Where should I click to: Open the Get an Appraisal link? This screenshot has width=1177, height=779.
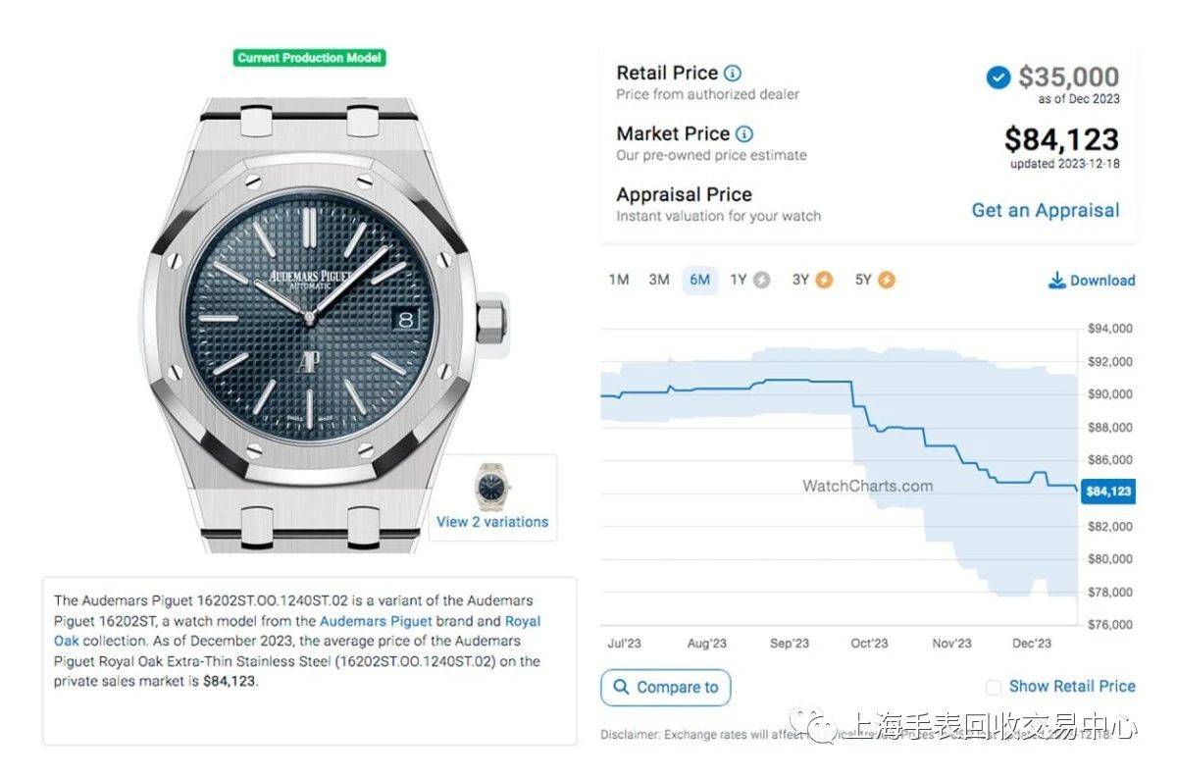click(1045, 210)
